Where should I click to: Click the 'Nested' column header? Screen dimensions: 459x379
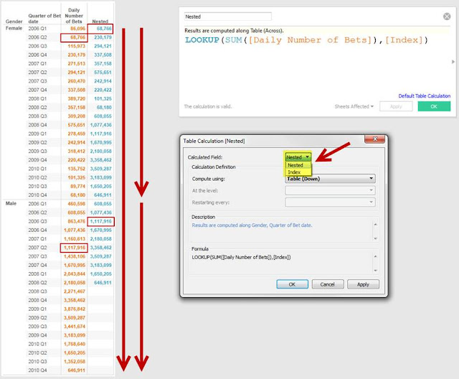(x=100, y=22)
